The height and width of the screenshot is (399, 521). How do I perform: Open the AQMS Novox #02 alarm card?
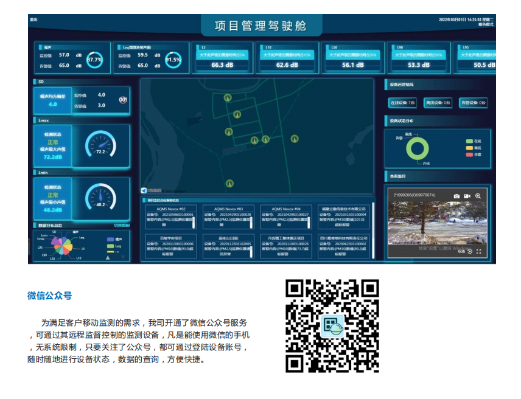171,217
